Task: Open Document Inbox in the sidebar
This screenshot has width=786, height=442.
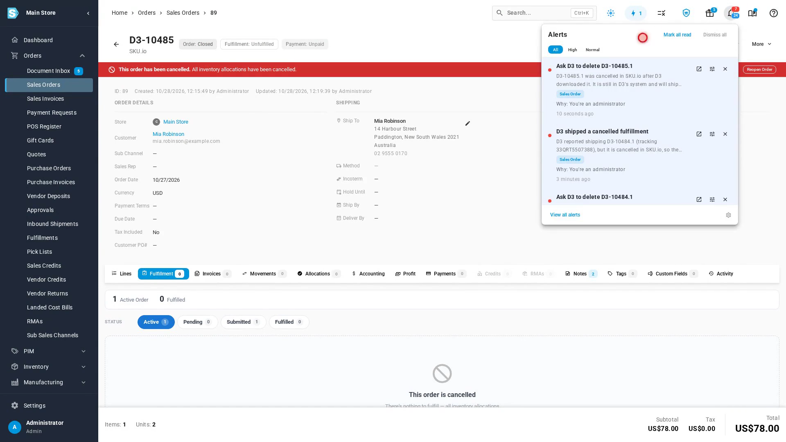Action: (x=49, y=71)
